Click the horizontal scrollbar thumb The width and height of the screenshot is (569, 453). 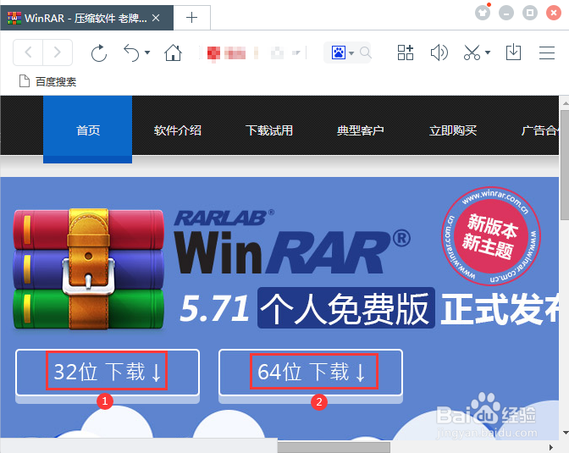pos(334,447)
